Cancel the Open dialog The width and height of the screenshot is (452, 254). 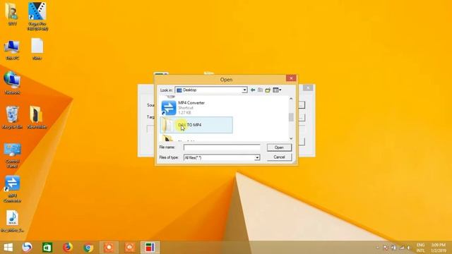pos(279,157)
